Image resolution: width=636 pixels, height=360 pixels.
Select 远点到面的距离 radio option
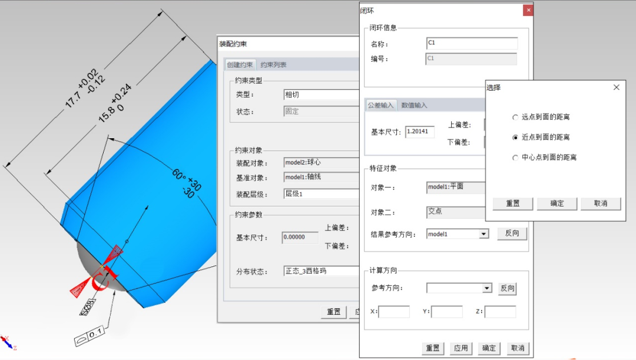point(516,117)
